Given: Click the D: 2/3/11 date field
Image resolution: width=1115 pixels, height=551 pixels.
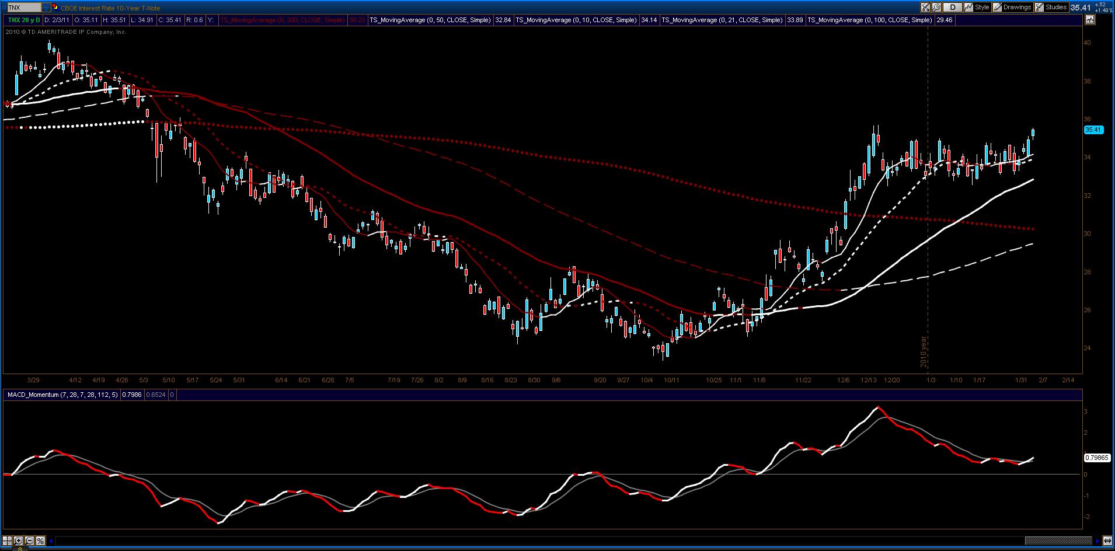Looking at the screenshot, I should (x=57, y=20).
